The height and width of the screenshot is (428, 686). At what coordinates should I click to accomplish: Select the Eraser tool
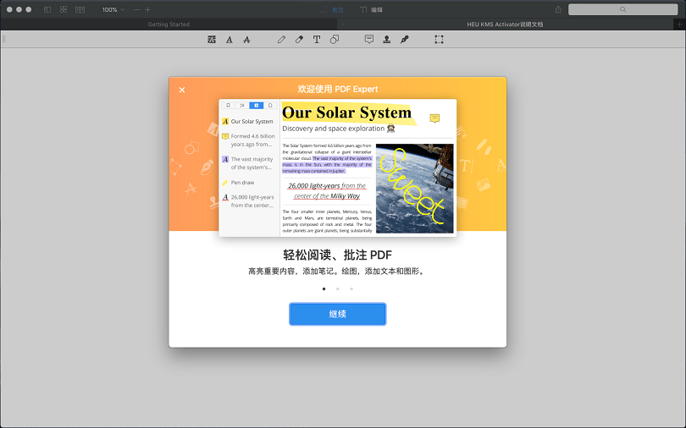(299, 40)
